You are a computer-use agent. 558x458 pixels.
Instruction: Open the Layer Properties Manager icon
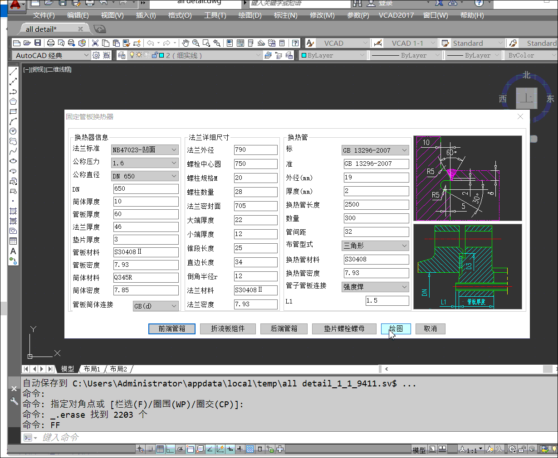pos(122,55)
